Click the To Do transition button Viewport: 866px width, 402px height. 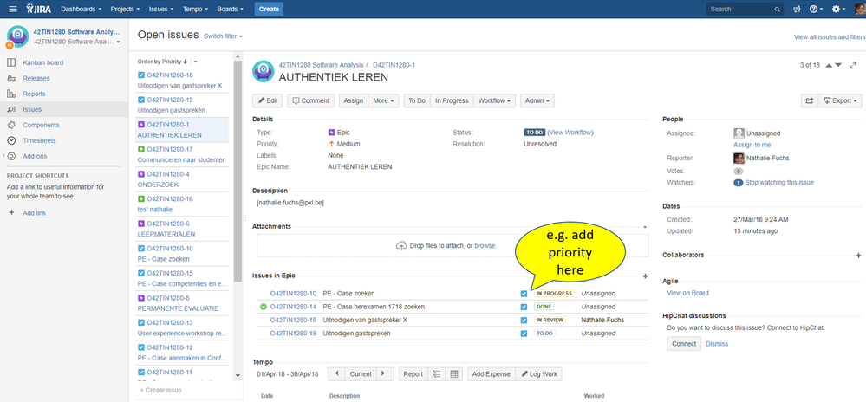pos(417,101)
